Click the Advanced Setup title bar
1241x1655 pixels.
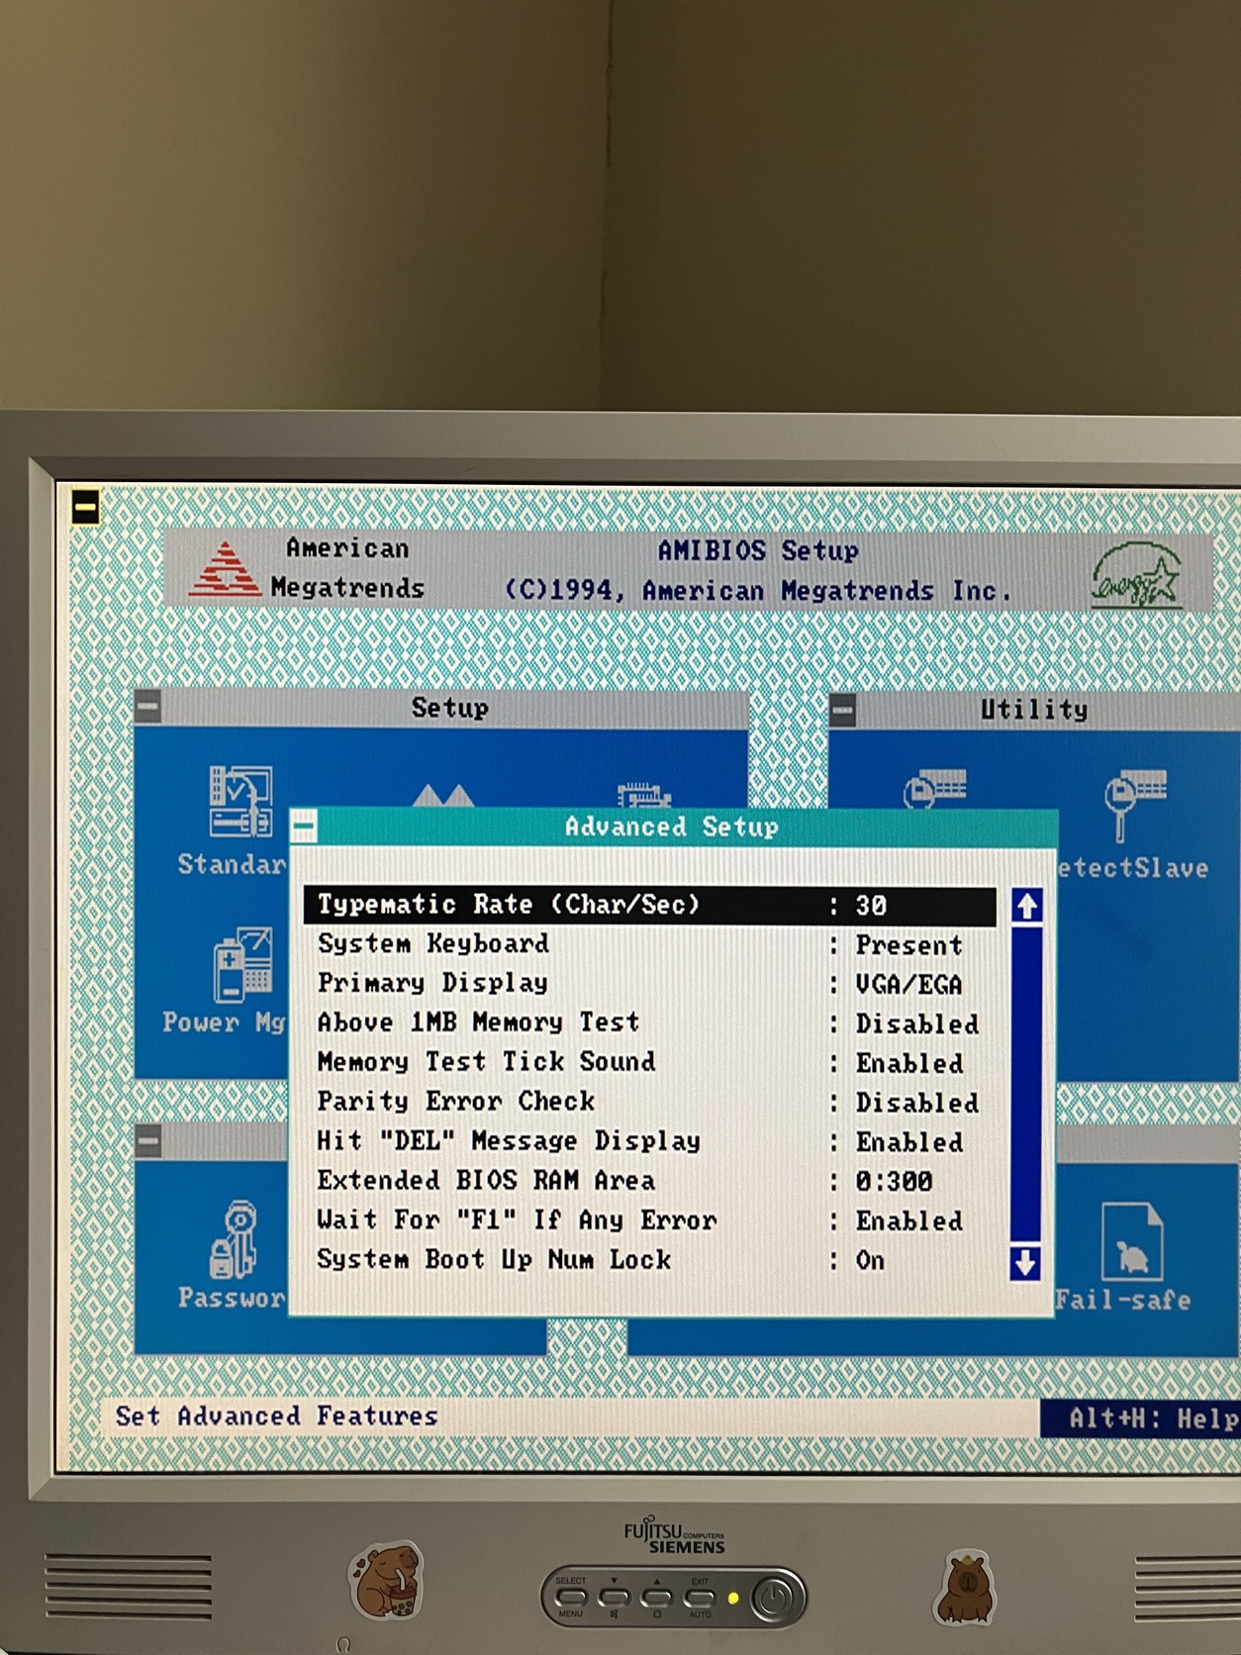point(673,827)
